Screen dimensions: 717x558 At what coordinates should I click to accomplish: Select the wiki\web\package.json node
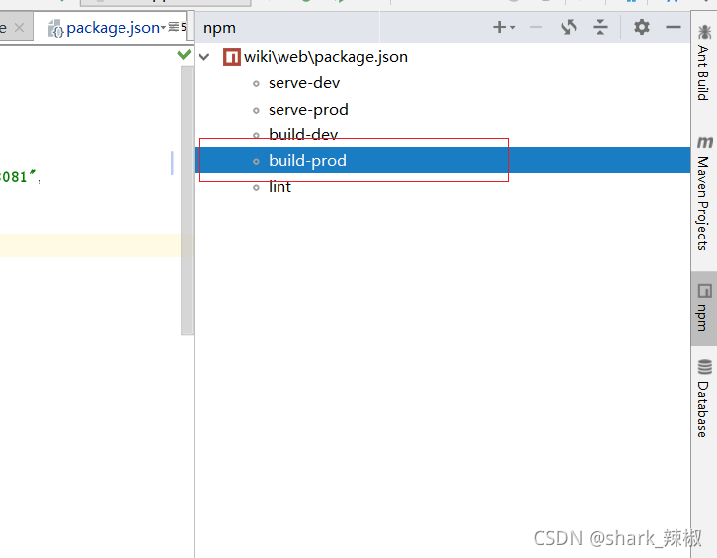click(x=326, y=57)
